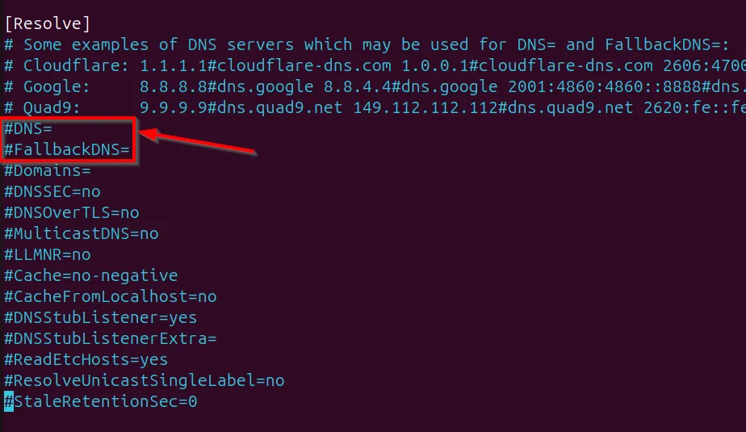
Task: Put cursor on the #LLMNR=no line
Action: coord(48,254)
